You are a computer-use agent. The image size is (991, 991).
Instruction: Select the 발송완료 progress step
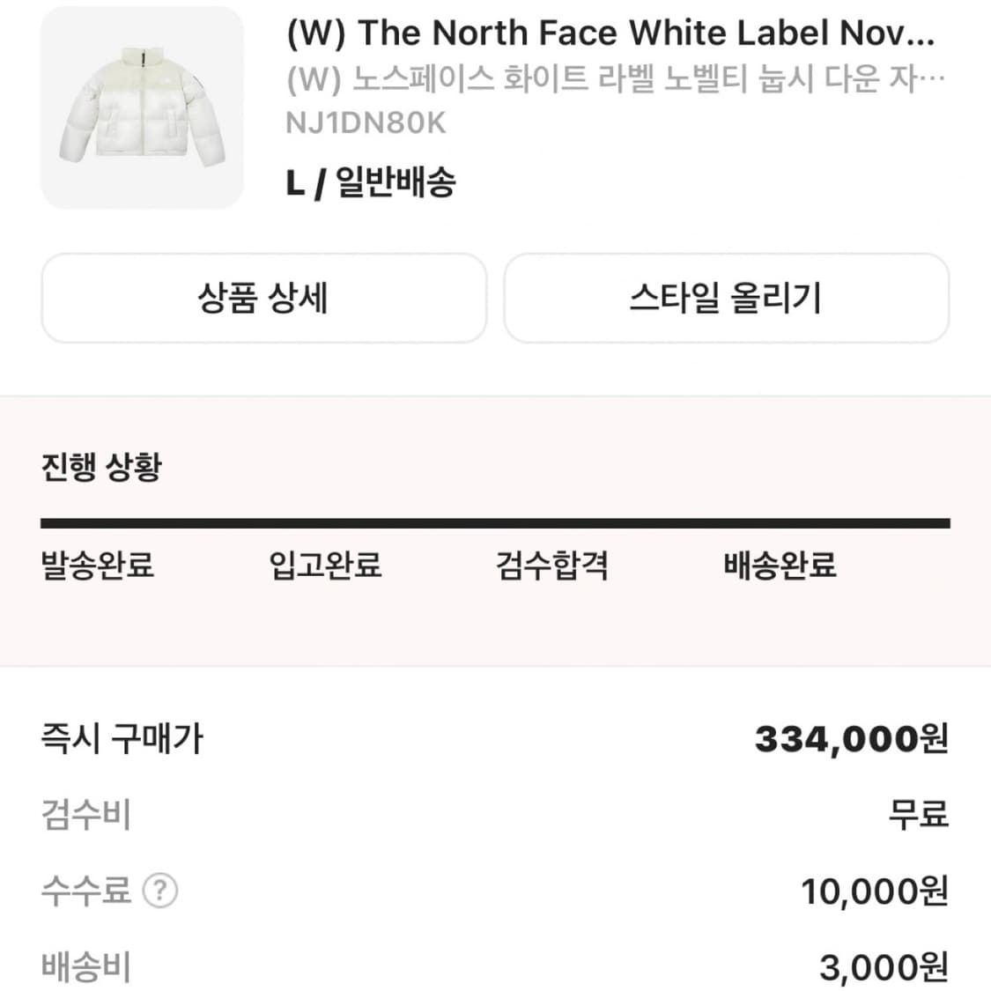(95, 567)
